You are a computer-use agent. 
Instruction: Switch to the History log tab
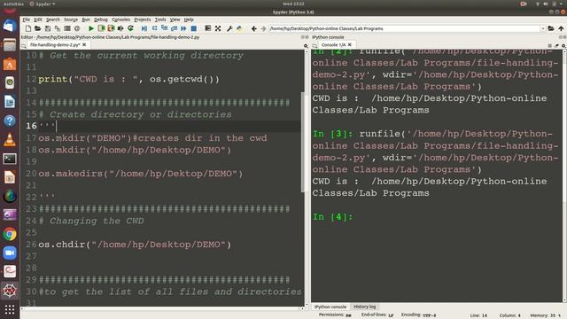pyautogui.click(x=364, y=307)
